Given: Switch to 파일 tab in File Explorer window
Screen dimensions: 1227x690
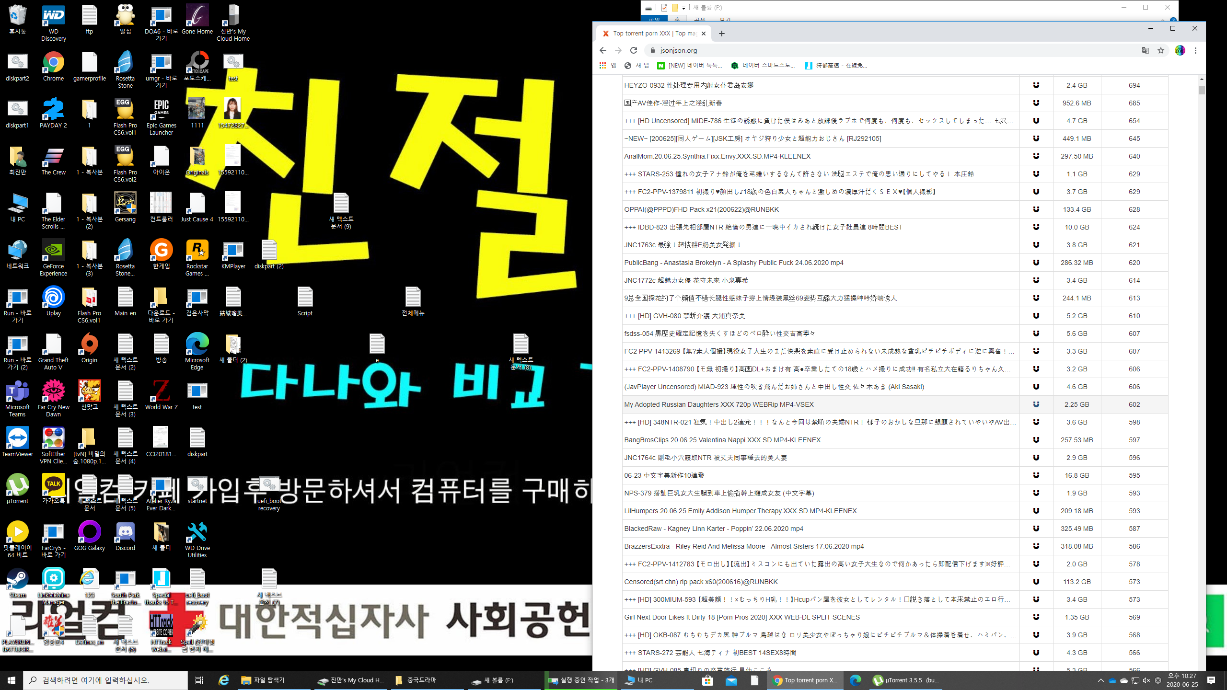Looking at the screenshot, I should pos(654,19).
